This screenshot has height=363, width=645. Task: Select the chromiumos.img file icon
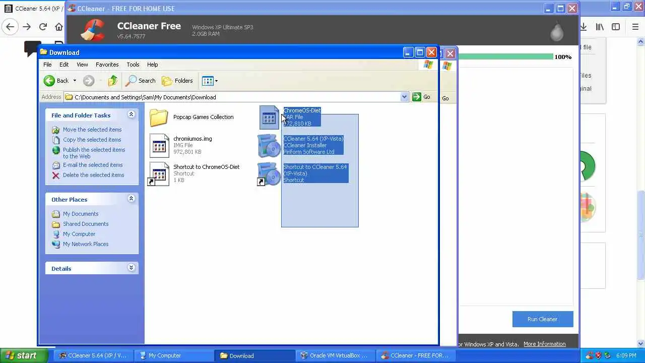click(159, 146)
